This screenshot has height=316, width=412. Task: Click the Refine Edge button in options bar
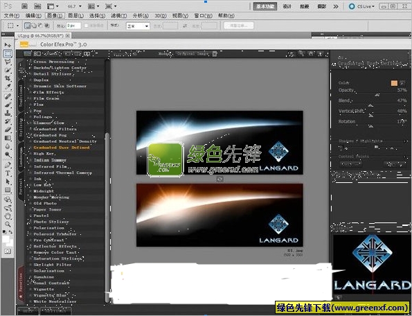(x=239, y=26)
